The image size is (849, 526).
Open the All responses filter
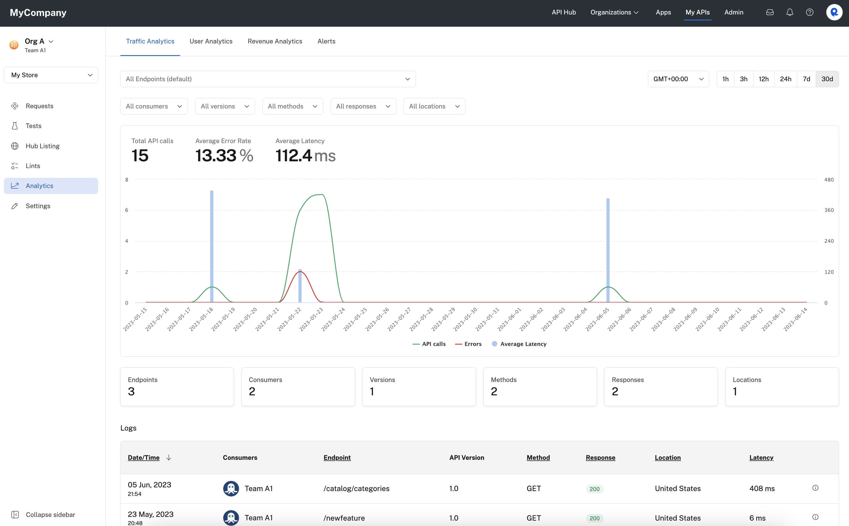click(363, 106)
